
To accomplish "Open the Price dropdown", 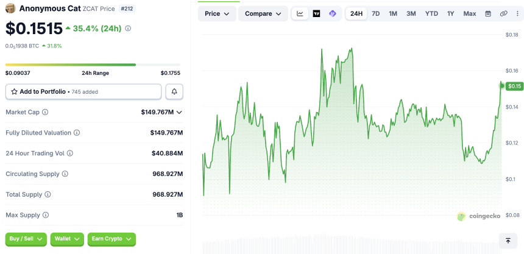I will 217,13.
